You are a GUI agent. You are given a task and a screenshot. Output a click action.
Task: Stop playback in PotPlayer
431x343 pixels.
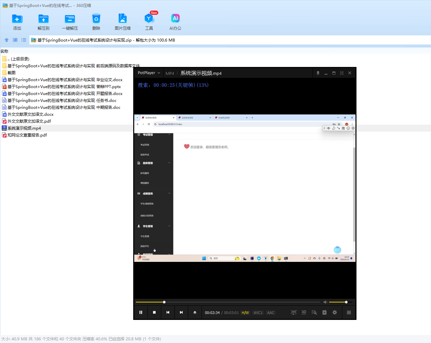pyautogui.click(x=154, y=312)
